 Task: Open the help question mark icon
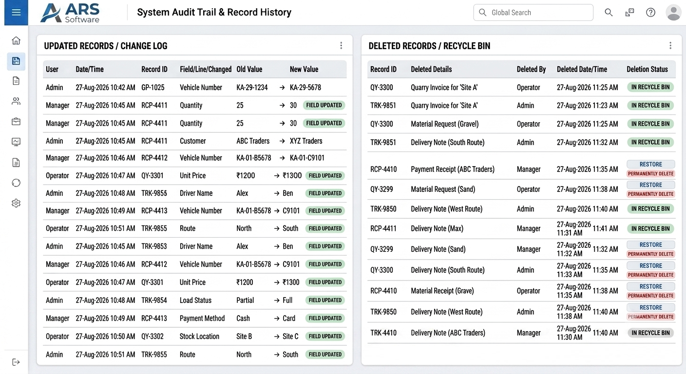[x=650, y=13]
